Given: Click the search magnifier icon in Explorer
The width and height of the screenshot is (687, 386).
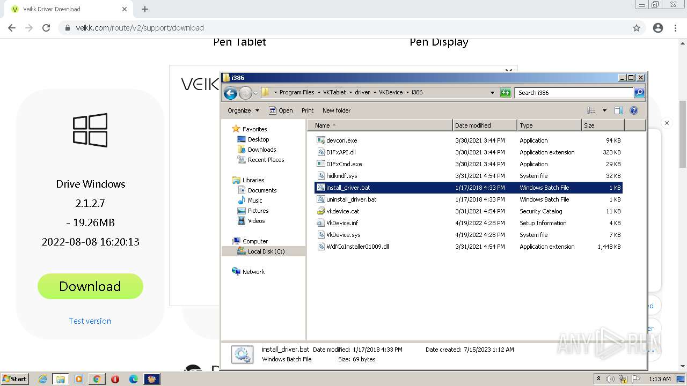Looking at the screenshot, I should (639, 93).
